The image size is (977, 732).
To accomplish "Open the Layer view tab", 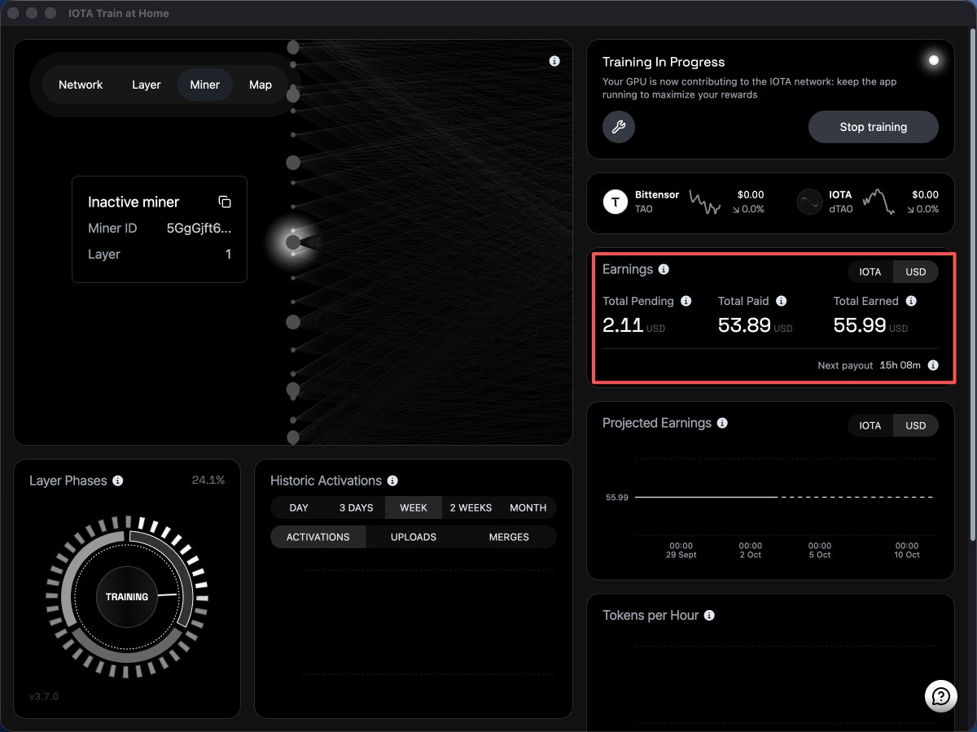I will click(147, 85).
